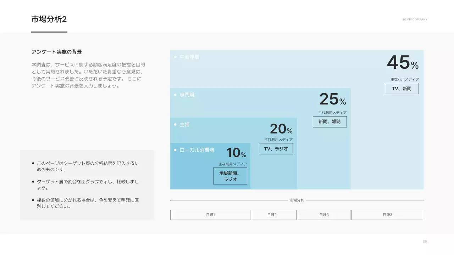Screen dimensions: 454x255
Task: Click the 目録2 button
Action: 274,215
